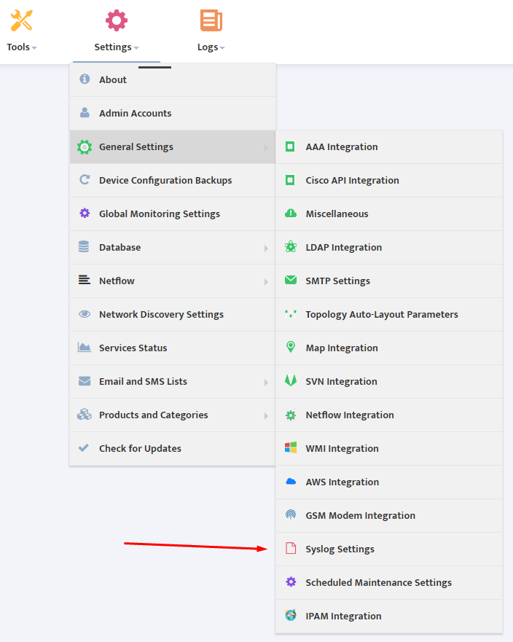Open the Settings dropdown arrow
The width and height of the screenshot is (513, 642).
click(x=136, y=48)
